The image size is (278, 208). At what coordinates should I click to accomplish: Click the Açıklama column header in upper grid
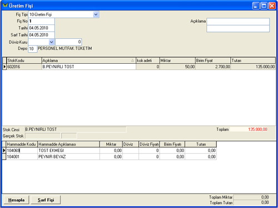click(89, 60)
